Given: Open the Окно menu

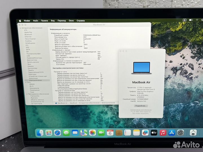Looking at the screenshot, I should 71,21.
